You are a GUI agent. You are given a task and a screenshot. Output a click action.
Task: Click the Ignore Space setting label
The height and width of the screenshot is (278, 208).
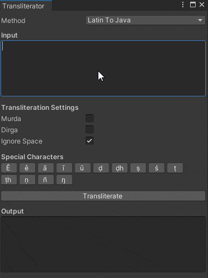click(x=22, y=141)
